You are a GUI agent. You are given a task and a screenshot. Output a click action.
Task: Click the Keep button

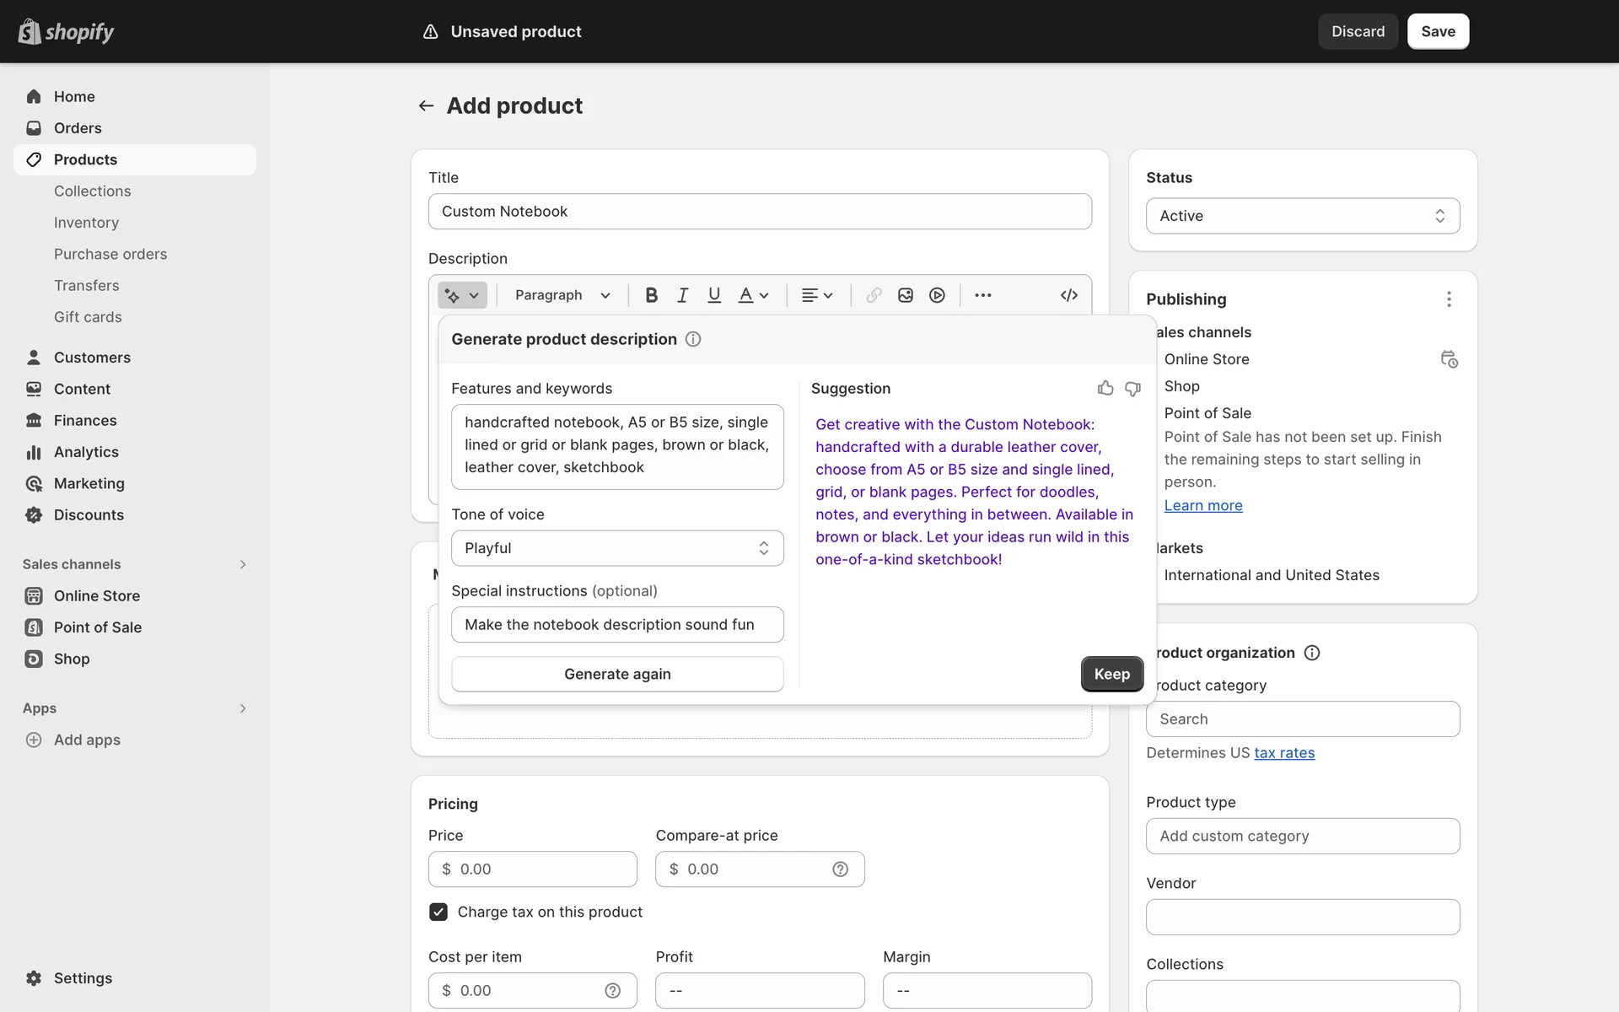pyautogui.click(x=1111, y=674)
